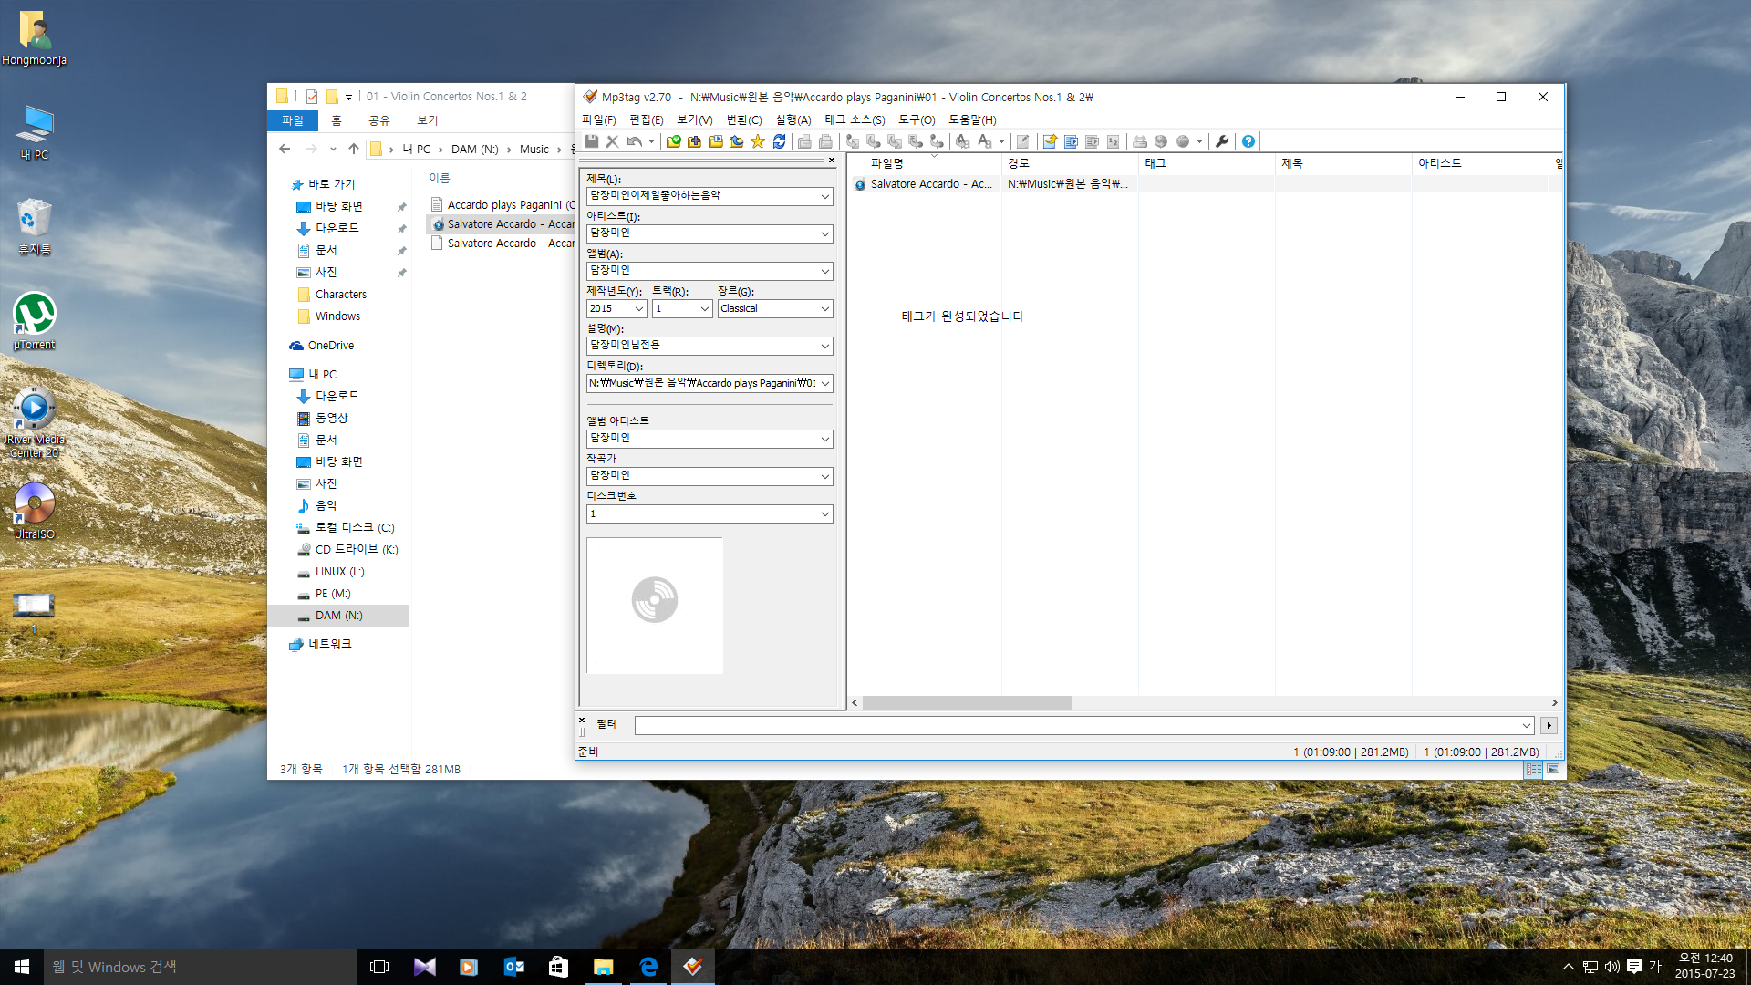Viewport: 1751px width, 985px height.
Task: Open extended tags pencil icon
Action: click(1023, 141)
